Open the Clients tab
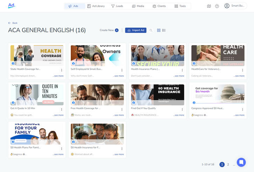 pyautogui.click(x=159, y=6)
